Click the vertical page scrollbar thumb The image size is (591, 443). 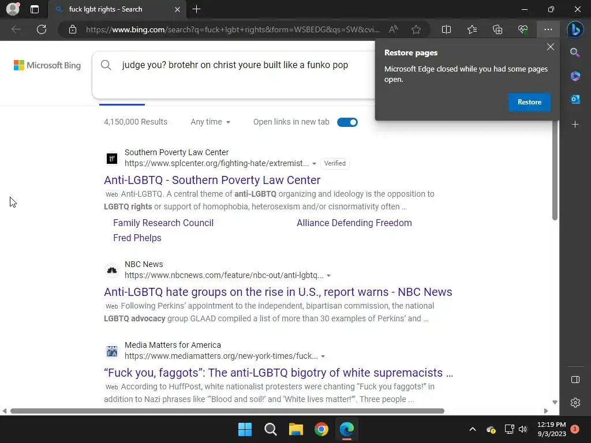point(555,170)
